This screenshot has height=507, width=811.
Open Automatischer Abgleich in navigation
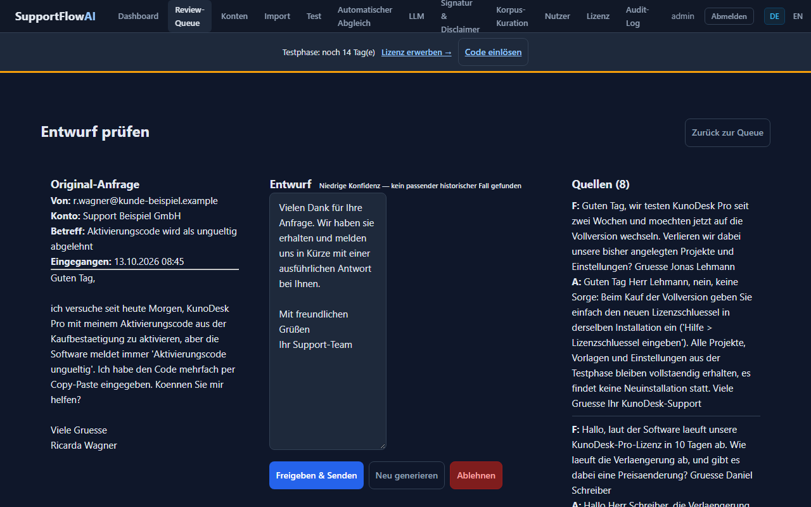[365, 16]
